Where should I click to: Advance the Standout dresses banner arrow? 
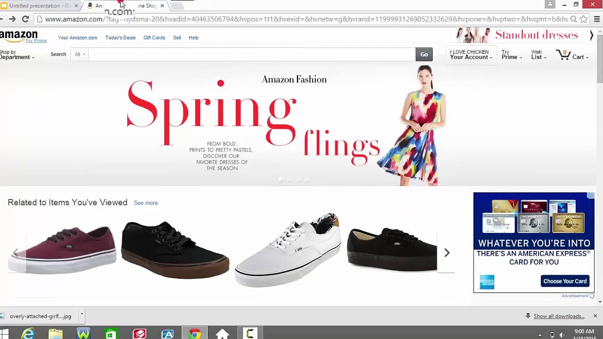[591, 35]
